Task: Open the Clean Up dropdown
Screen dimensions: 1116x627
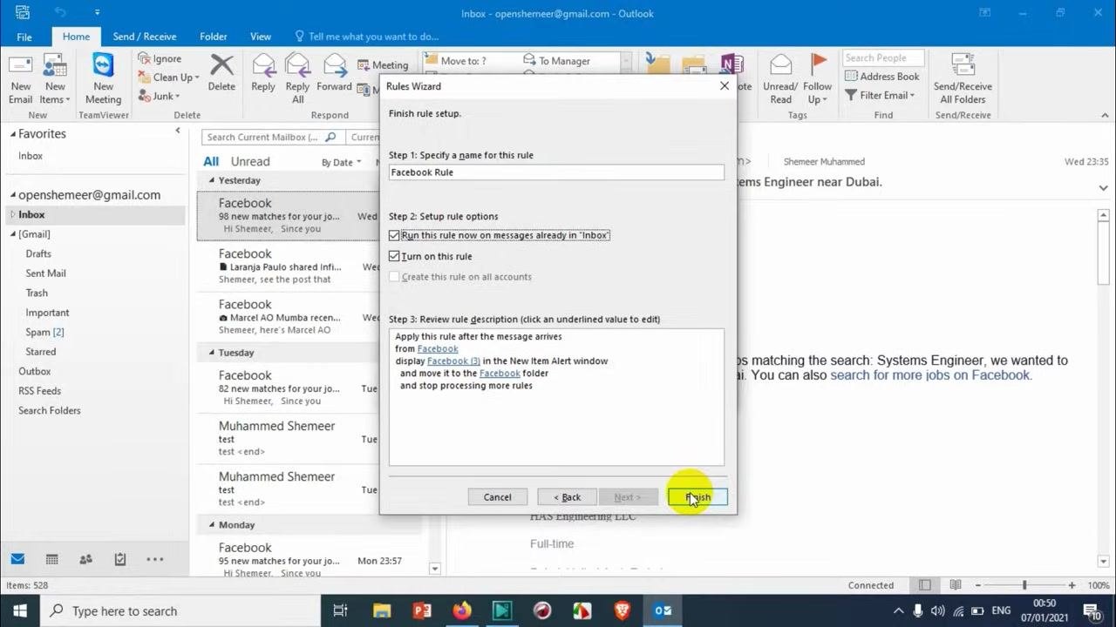Action: [169, 78]
